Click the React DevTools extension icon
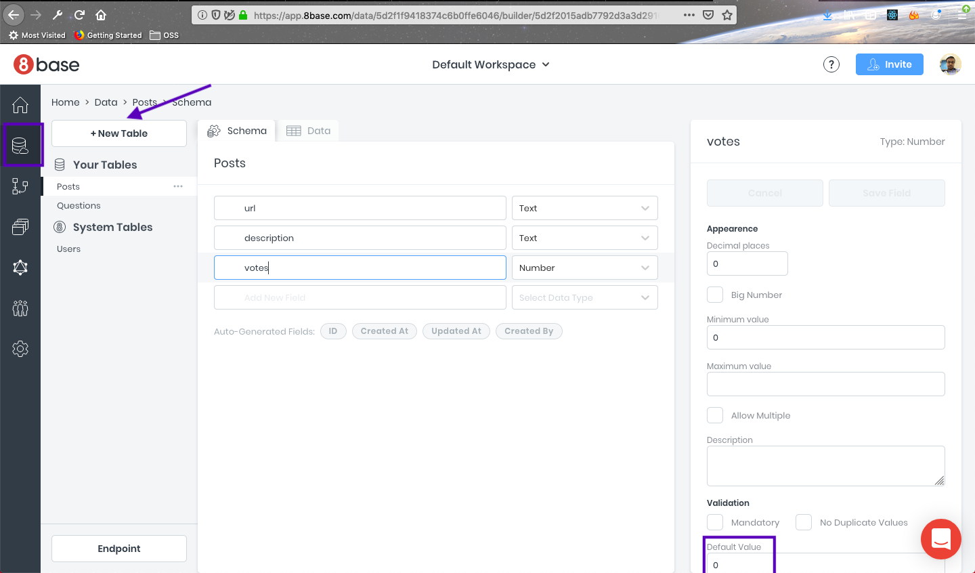Viewport: 975px width, 573px height. tap(892, 15)
